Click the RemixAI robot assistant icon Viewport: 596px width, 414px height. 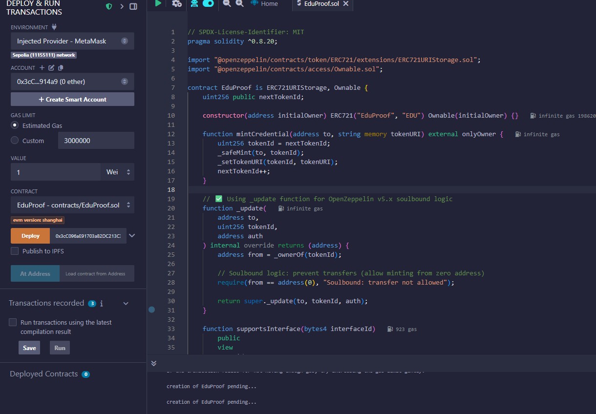tap(194, 3)
